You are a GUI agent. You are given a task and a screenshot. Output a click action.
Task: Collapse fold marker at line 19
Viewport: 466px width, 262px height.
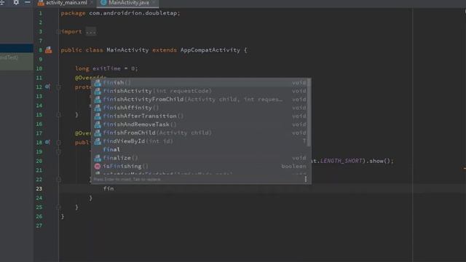click(x=58, y=152)
